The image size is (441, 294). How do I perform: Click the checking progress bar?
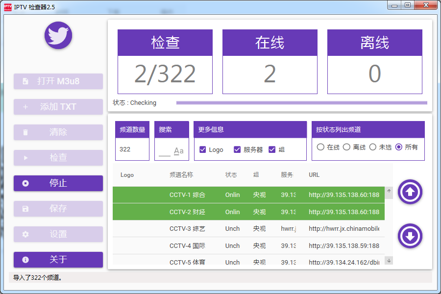coord(301,103)
